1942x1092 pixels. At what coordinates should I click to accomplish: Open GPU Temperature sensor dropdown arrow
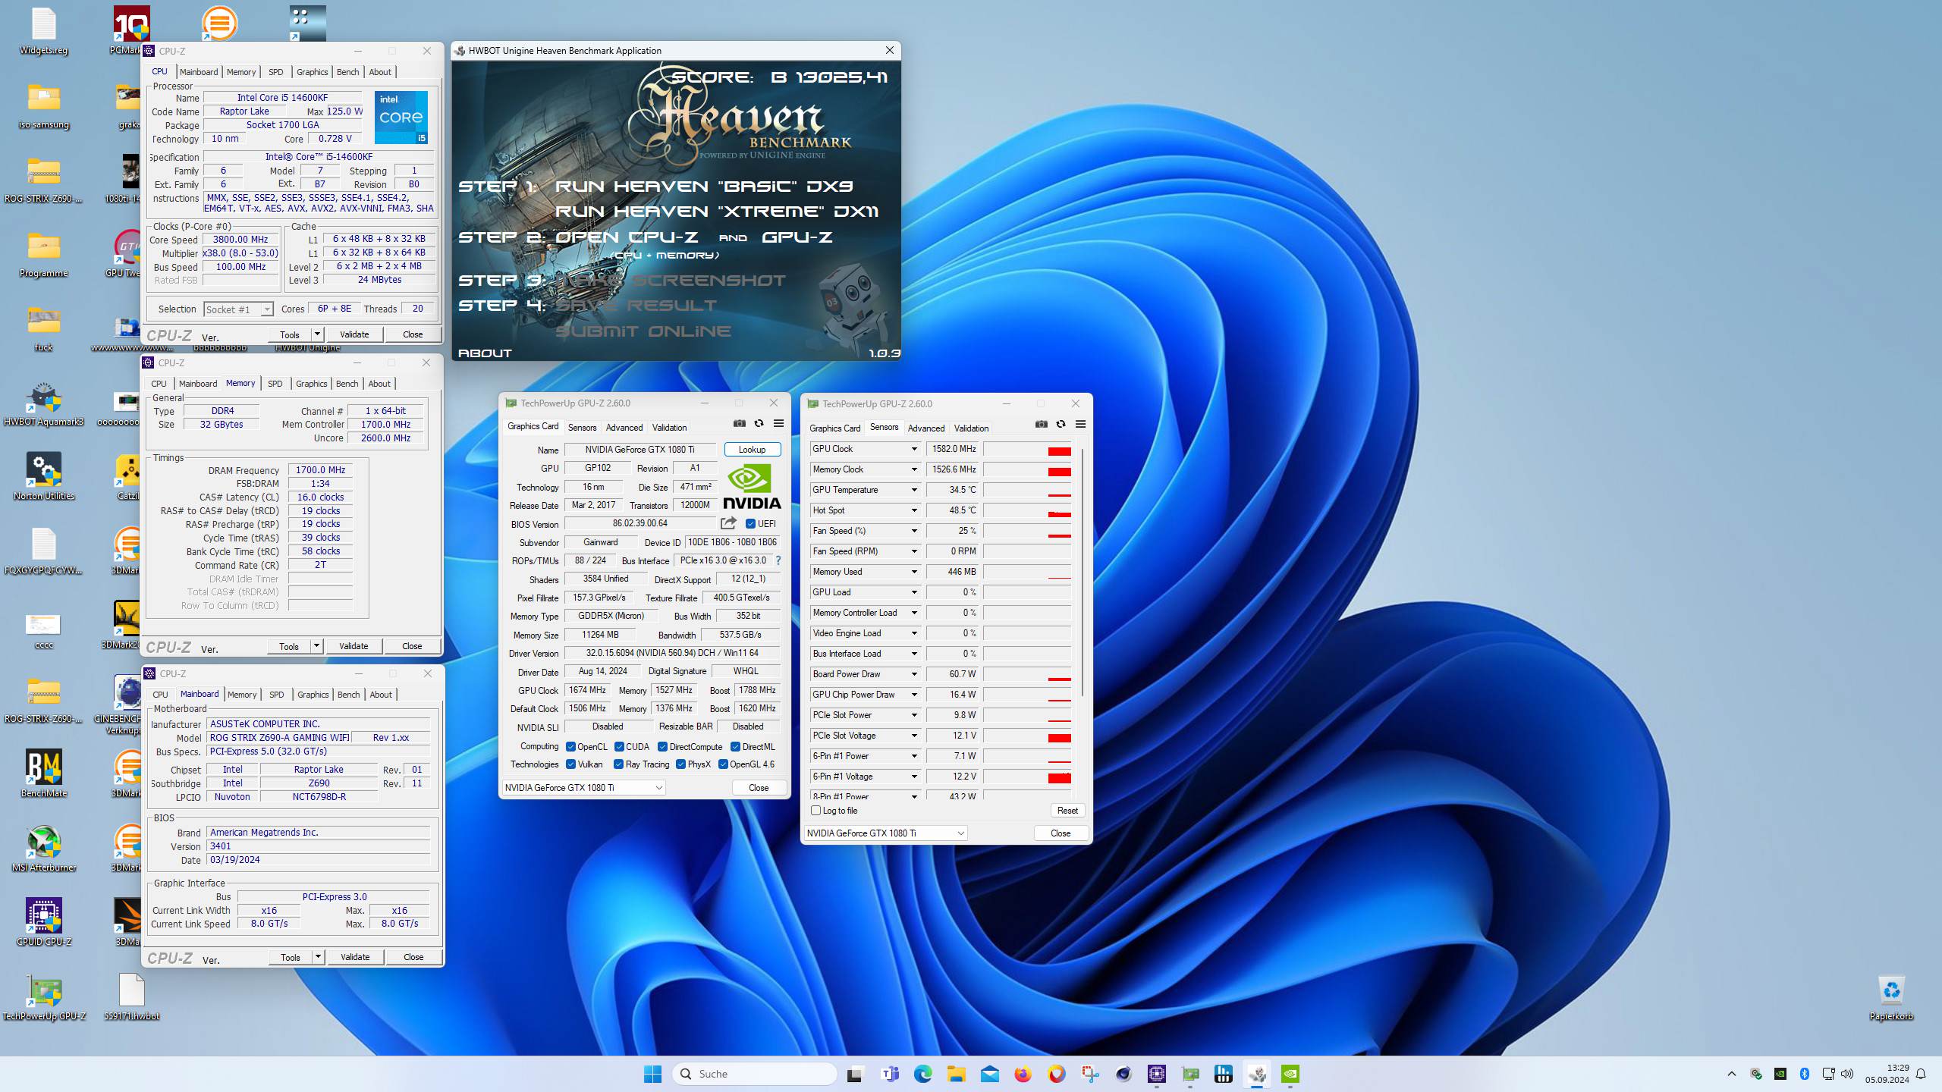tap(914, 490)
